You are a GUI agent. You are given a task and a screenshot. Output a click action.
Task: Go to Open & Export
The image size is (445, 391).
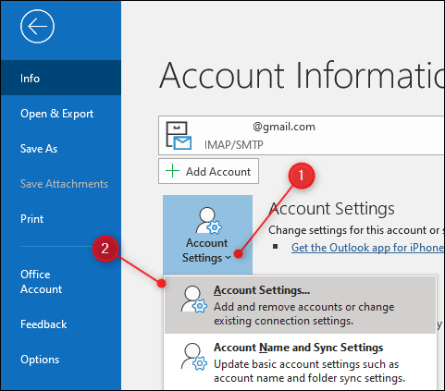point(56,114)
